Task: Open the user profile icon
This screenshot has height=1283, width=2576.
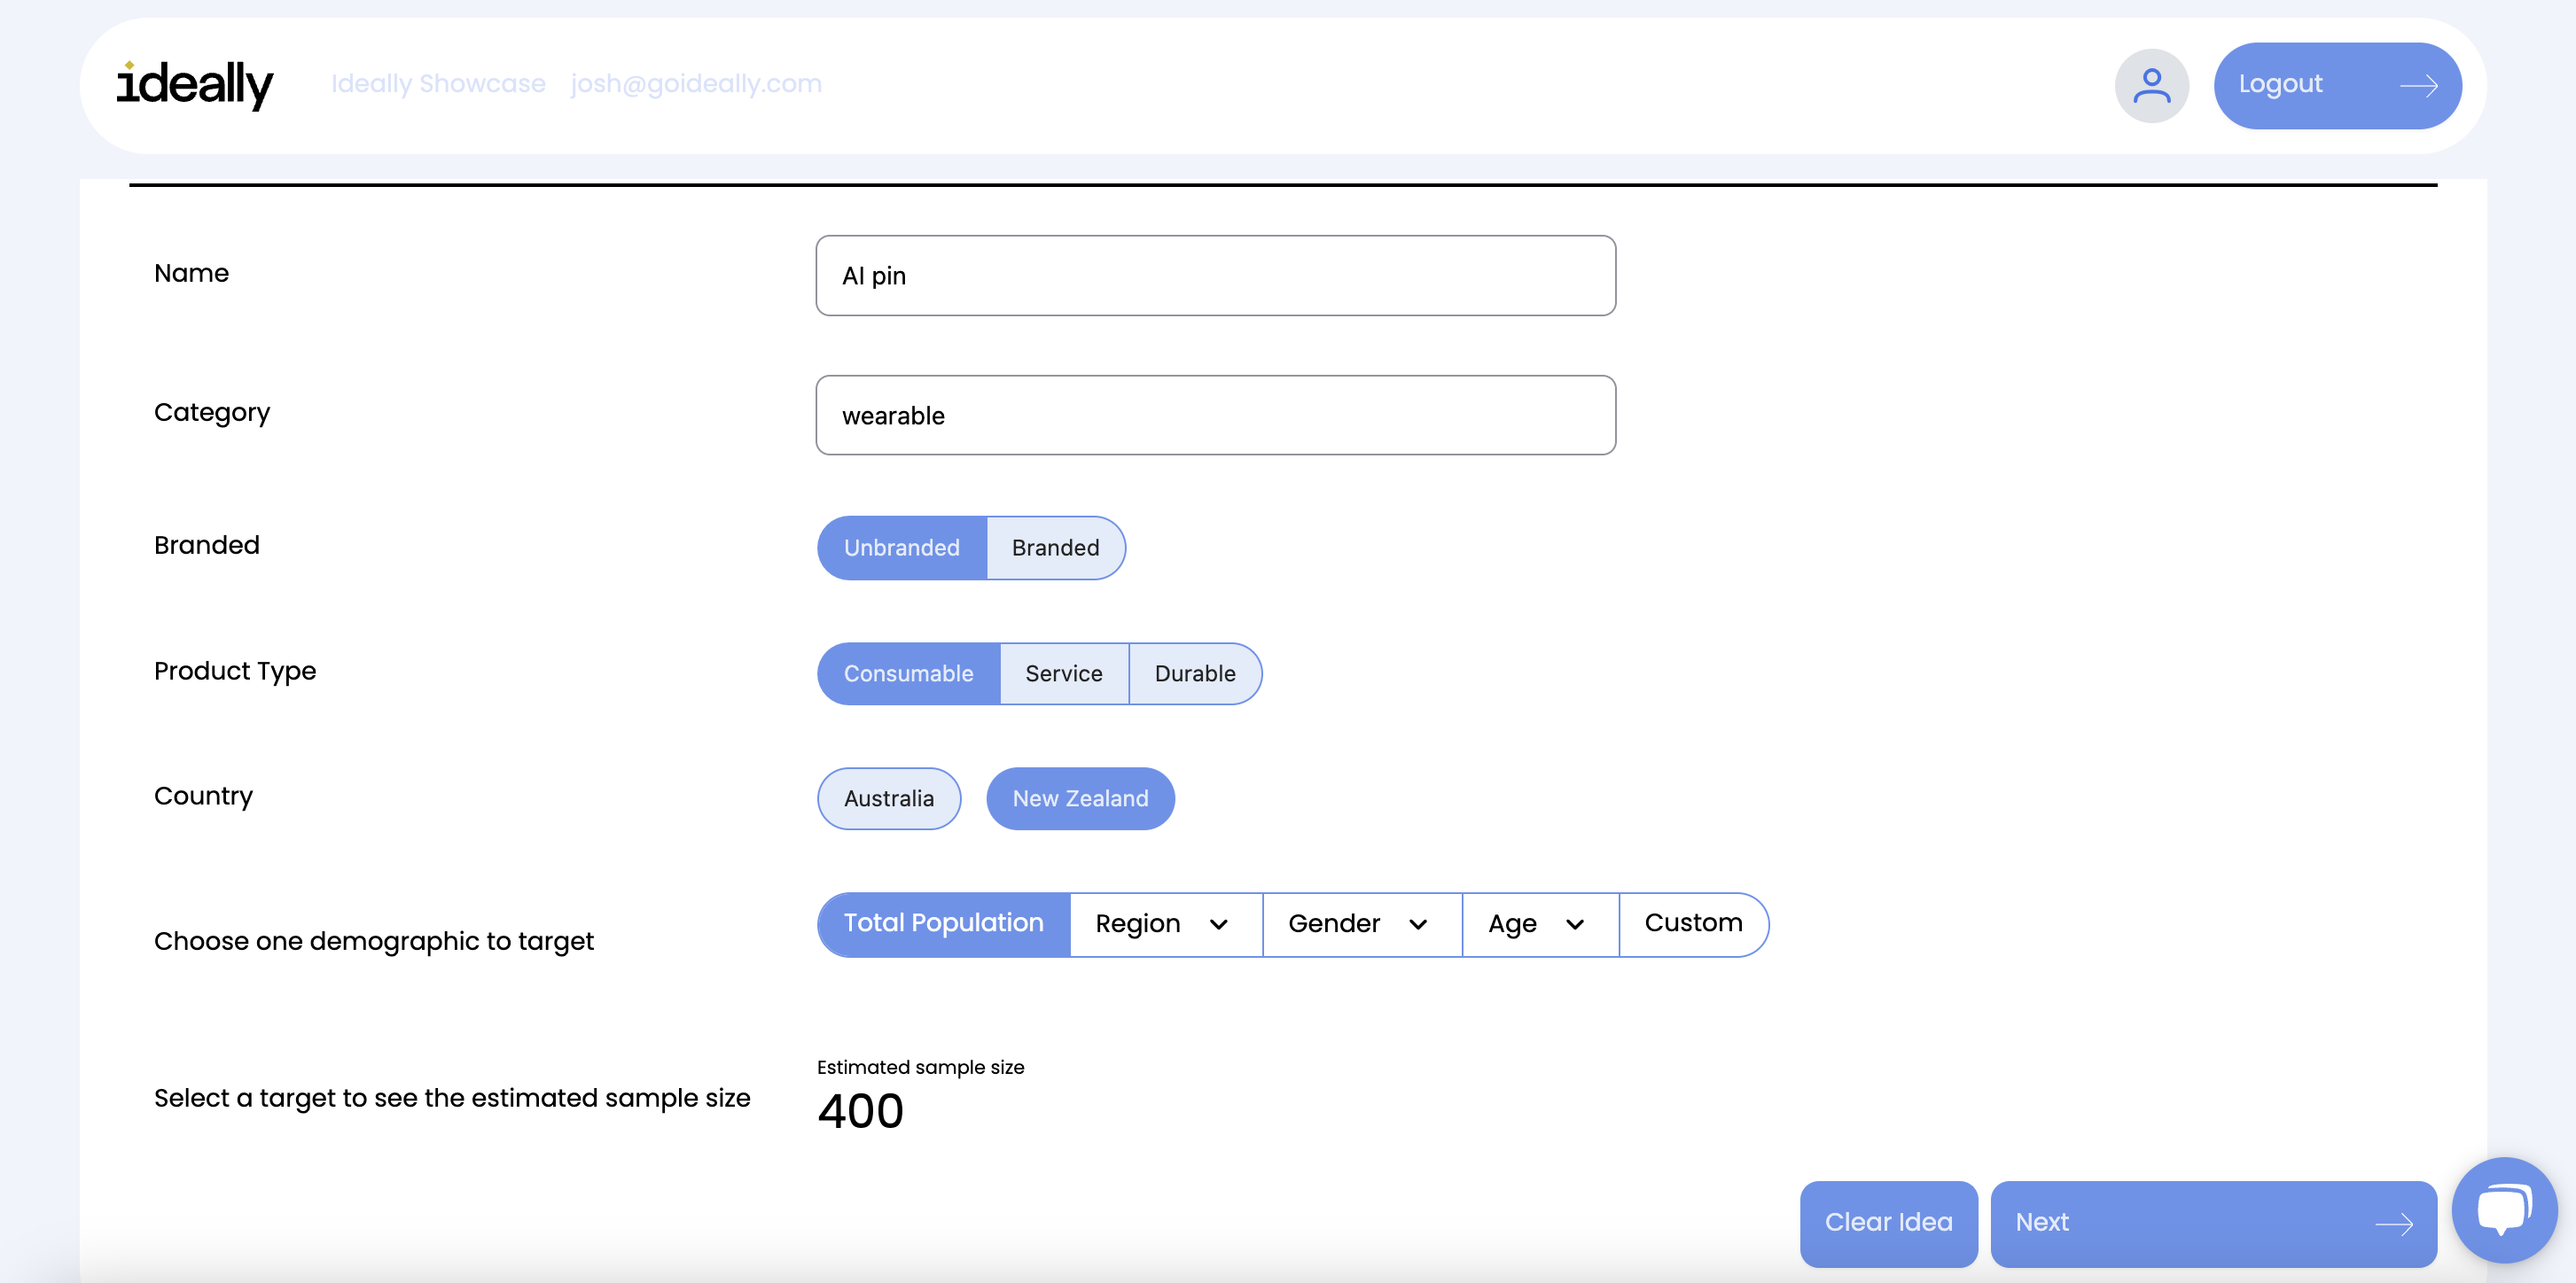Action: click(2151, 85)
